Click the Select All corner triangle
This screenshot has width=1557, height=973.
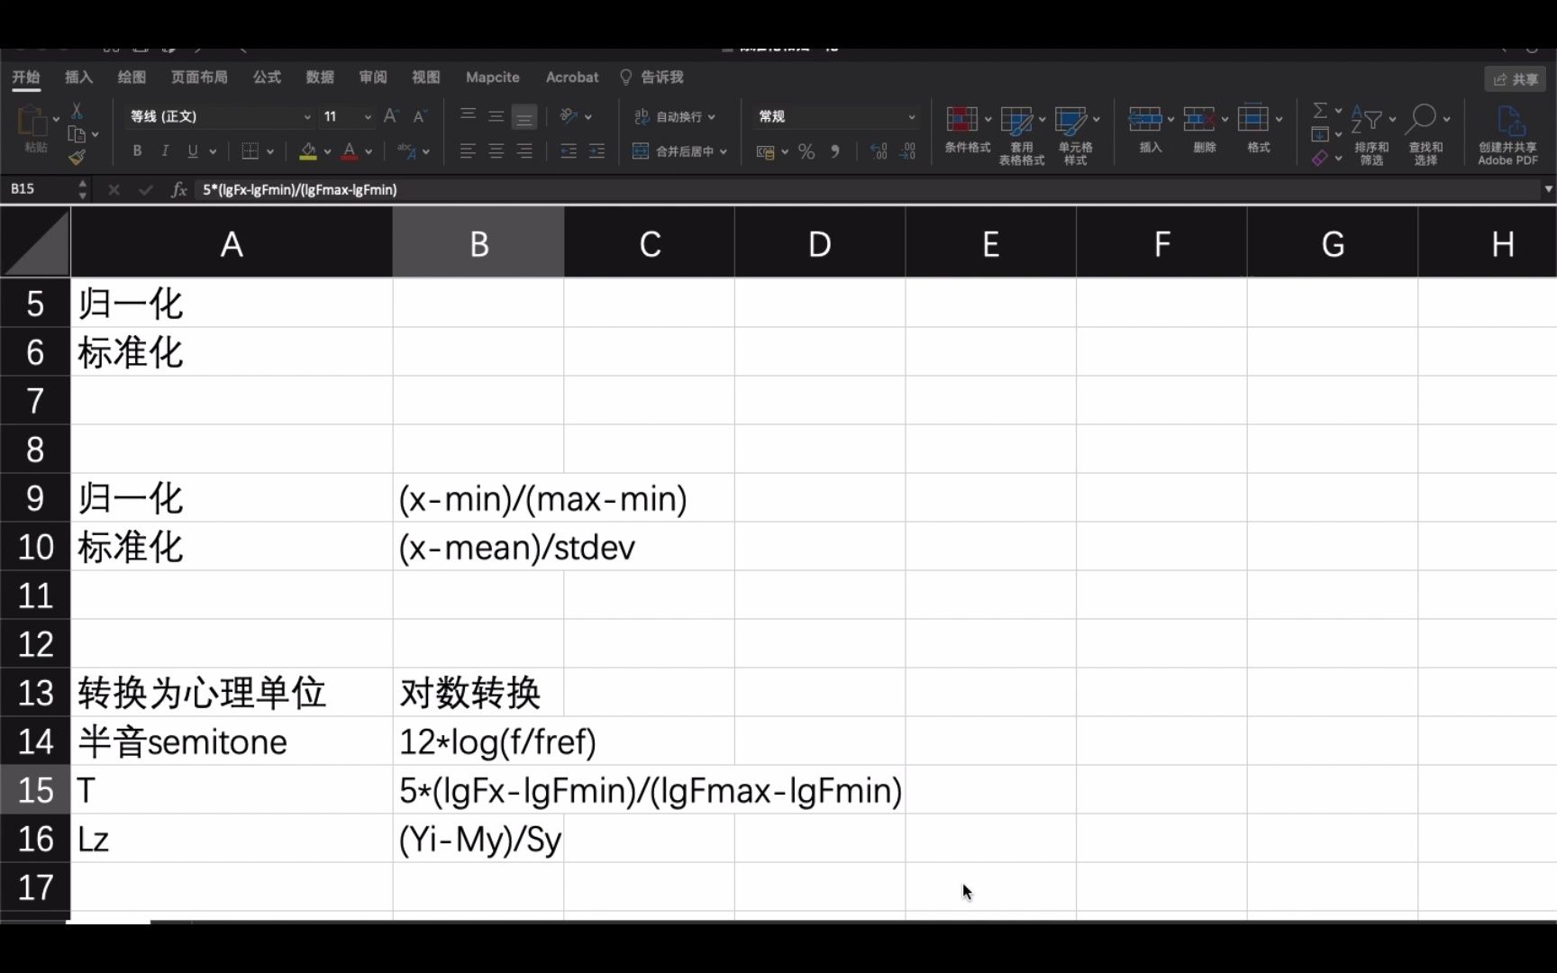36,241
